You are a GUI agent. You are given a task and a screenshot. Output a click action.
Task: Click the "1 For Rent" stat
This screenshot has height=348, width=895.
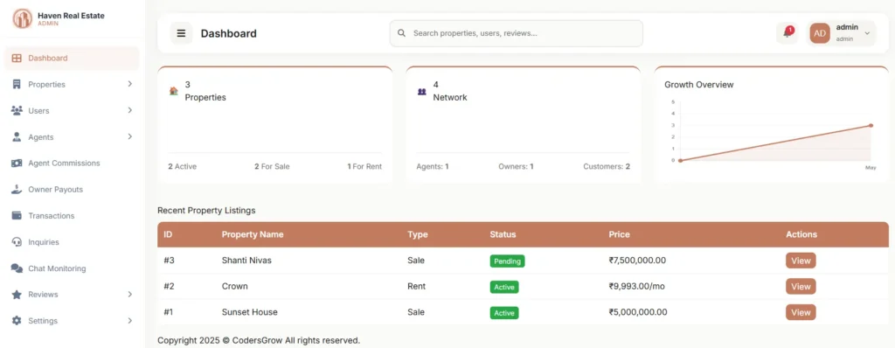tap(364, 167)
